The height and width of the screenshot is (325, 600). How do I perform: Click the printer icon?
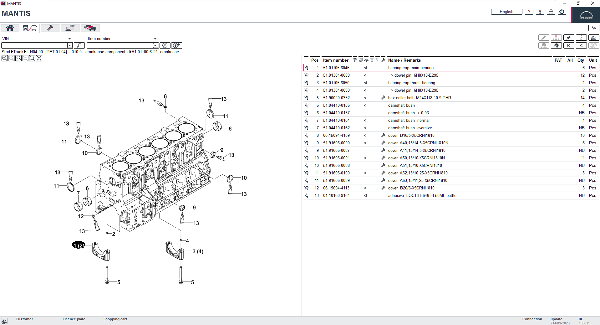point(594,38)
